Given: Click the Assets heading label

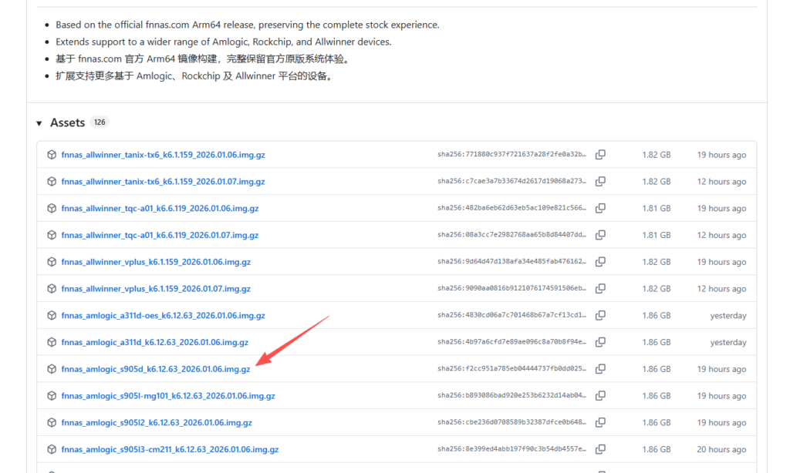Looking at the screenshot, I should coord(67,123).
